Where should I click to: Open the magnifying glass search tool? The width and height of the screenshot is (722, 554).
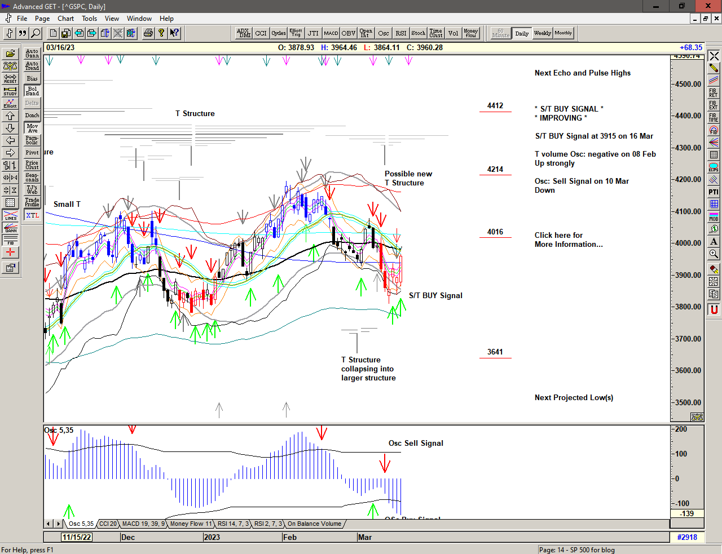[x=36, y=33]
